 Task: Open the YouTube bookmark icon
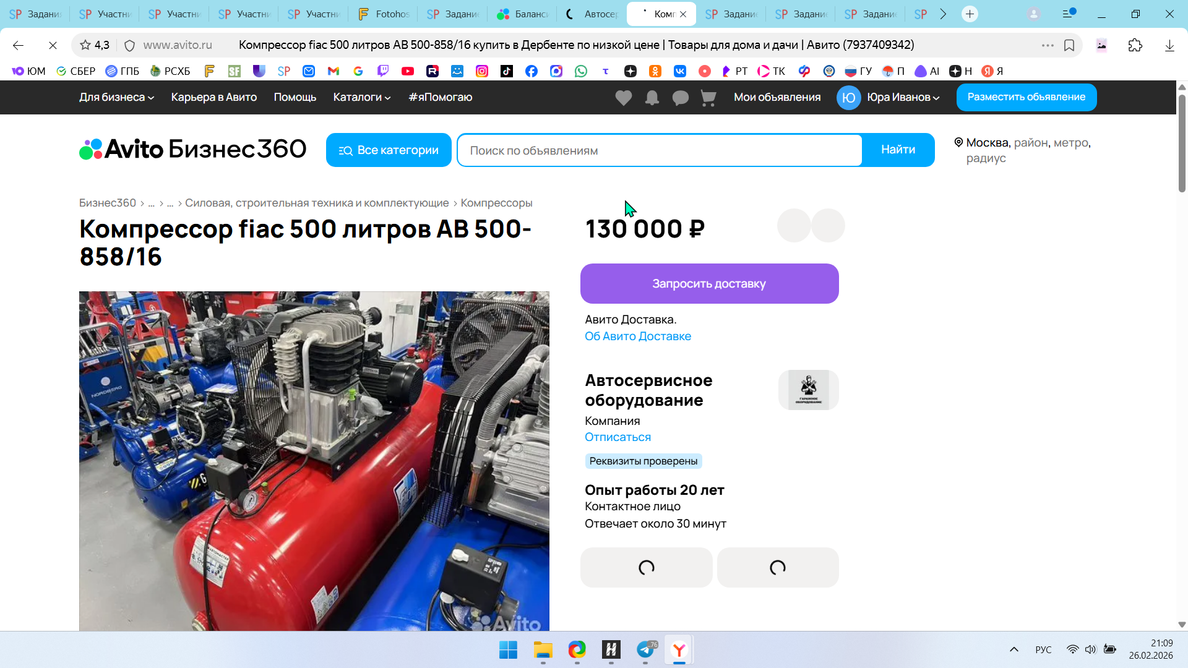407,71
